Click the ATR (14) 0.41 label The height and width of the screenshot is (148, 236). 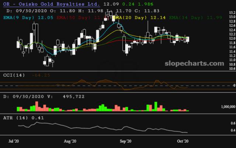(x=24, y=118)
